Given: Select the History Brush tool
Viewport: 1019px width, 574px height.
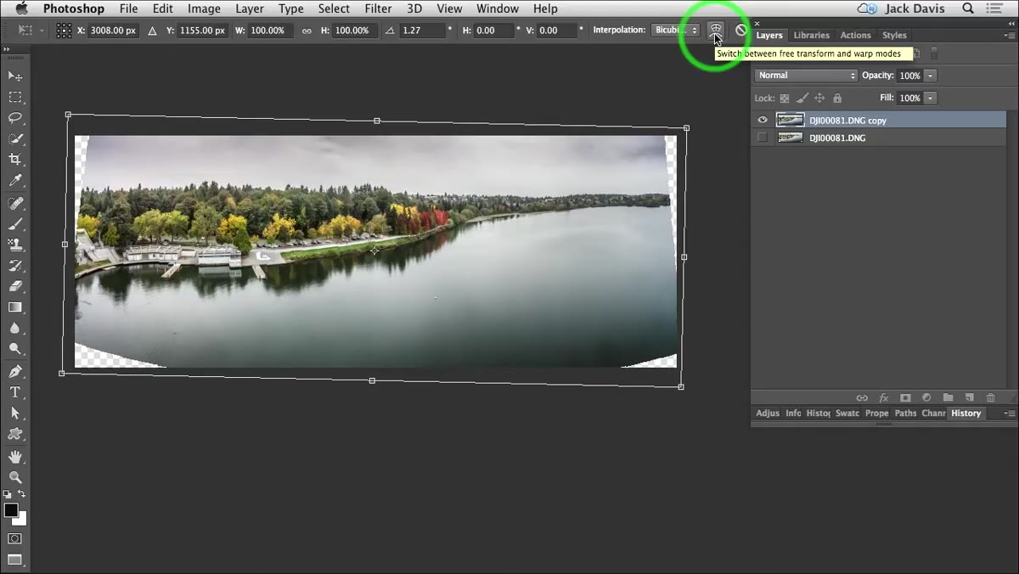Looking at the screenshot, I should pyautogui.click(x=15, y=266).
